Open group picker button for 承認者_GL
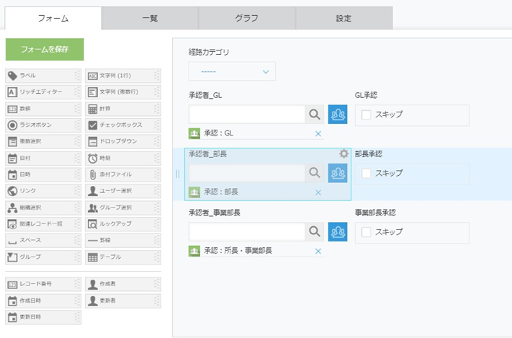 (x=338, y=115)
